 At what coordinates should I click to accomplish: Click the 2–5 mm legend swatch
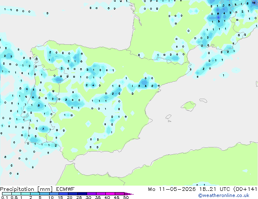coord(35,194)
